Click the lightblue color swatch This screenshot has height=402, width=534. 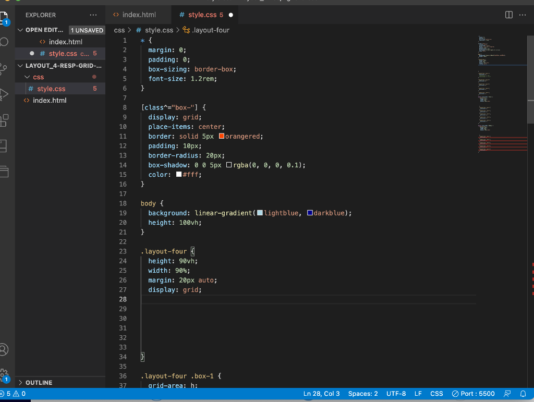coord(260,213)
